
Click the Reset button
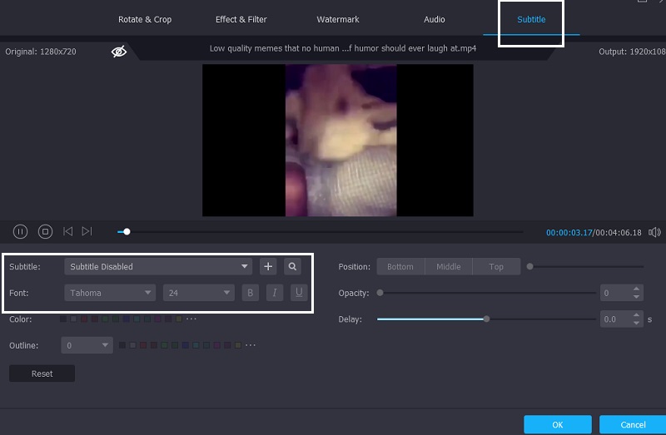click(x=42, y=373)
